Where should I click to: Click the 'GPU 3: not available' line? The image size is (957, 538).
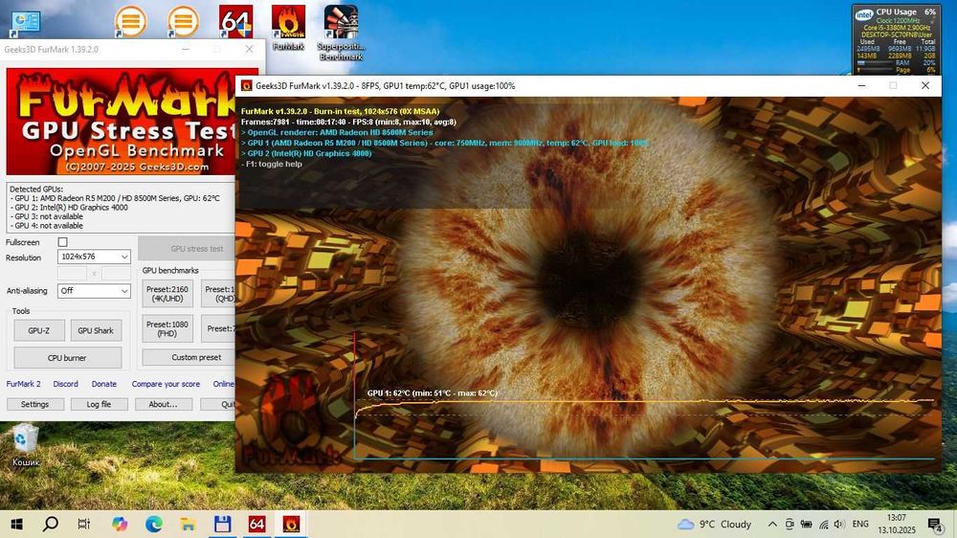48,216
